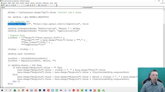Open the Suplementos menu
Viewport: 165px width, 92px height.
[46, 3]
